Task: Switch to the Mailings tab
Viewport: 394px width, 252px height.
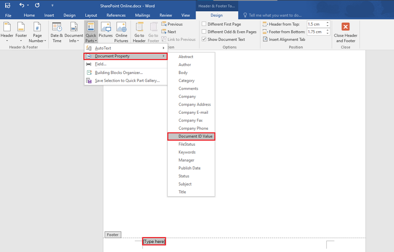Action: [x=143, y=15]
